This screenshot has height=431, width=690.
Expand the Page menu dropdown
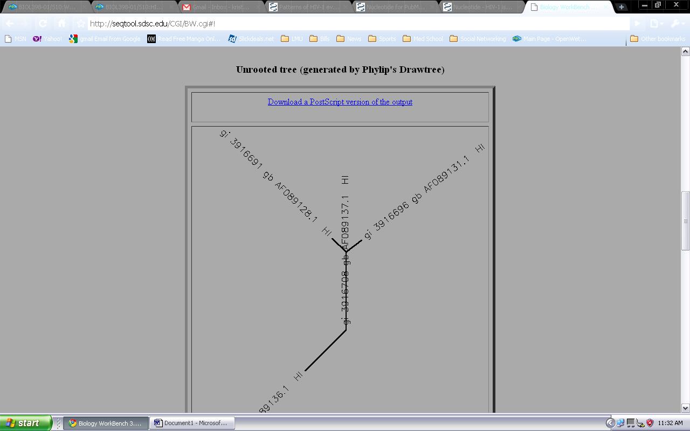point(656,24)
